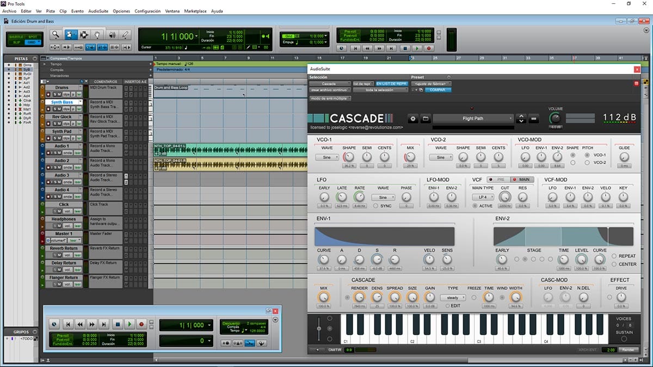
Task: Open the AudioSuite menu
Action: tap(98, 11)
